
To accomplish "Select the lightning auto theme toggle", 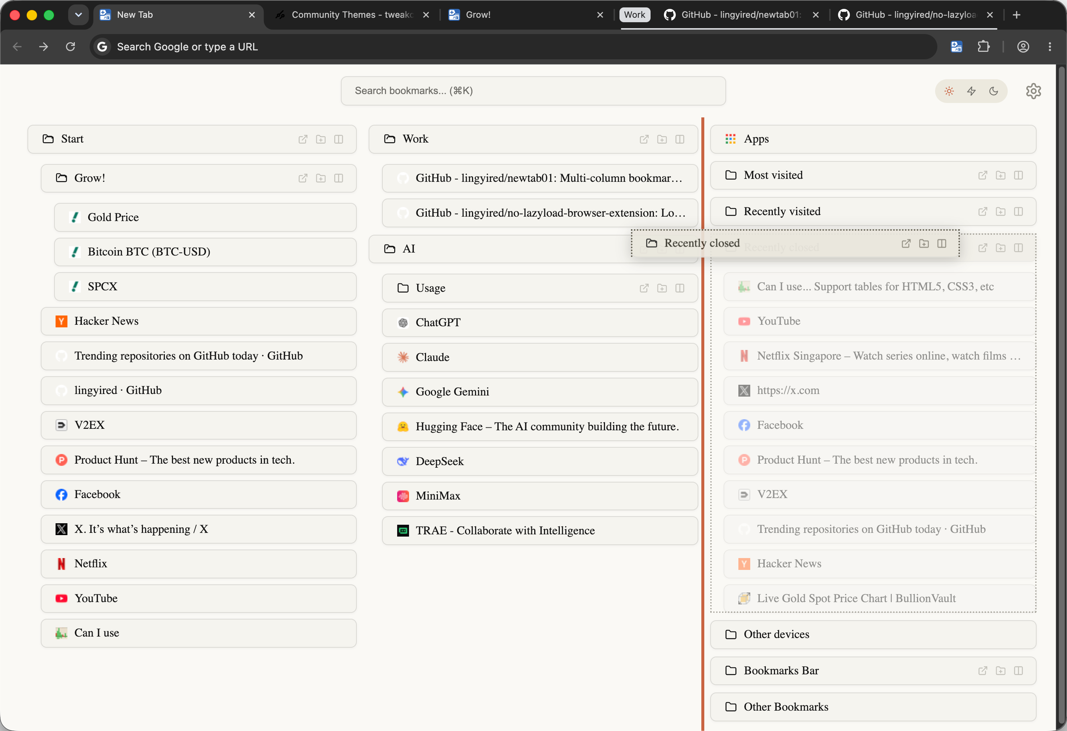I will coord(971,91).
